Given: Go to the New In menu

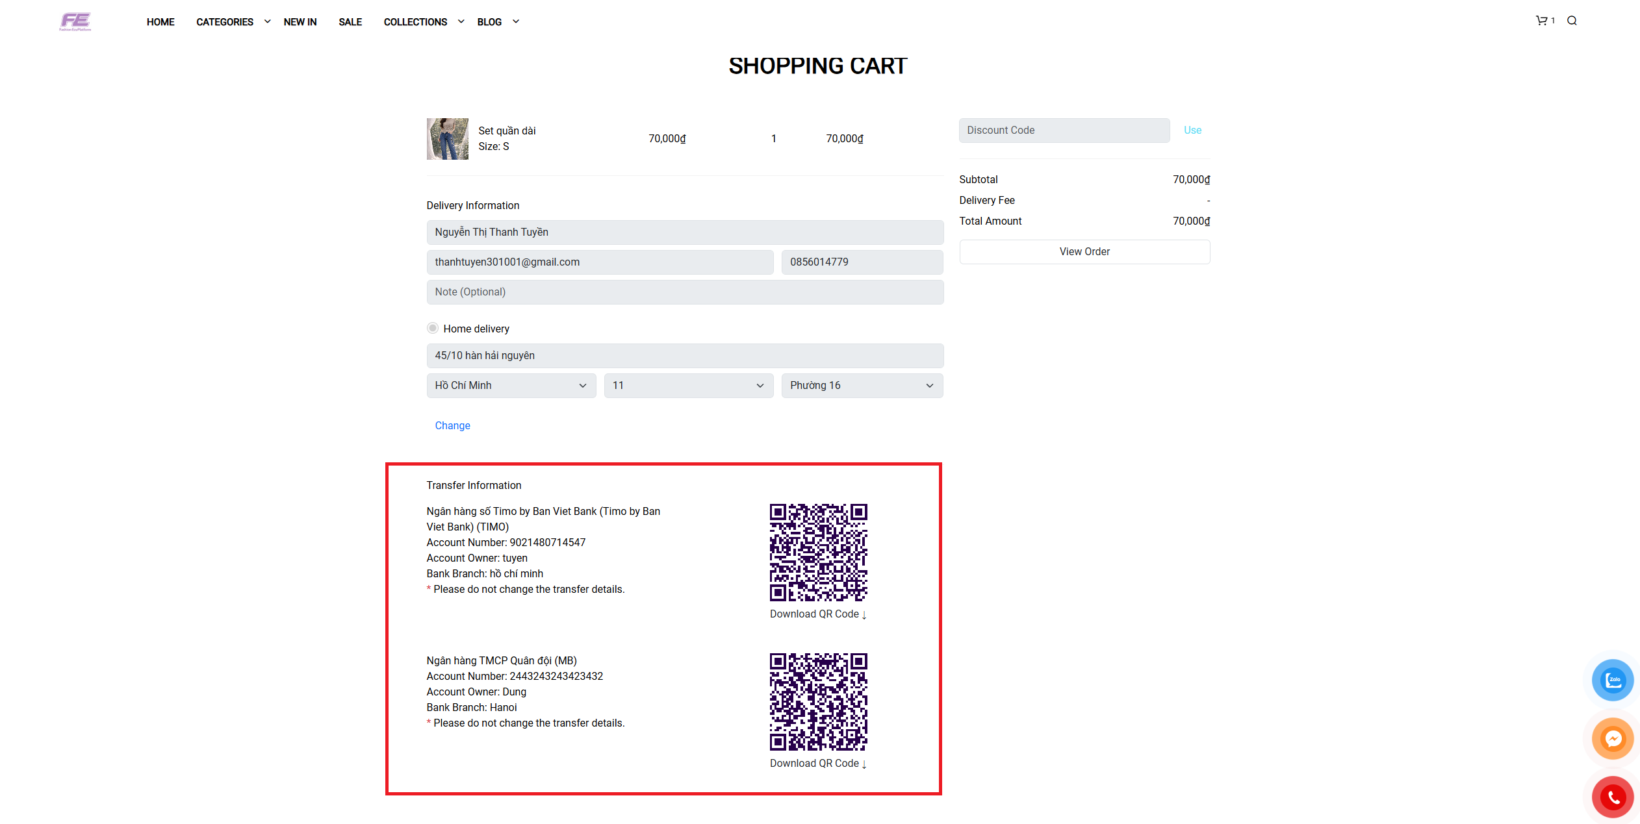Looking at the screenshot, I should point(300,22).
